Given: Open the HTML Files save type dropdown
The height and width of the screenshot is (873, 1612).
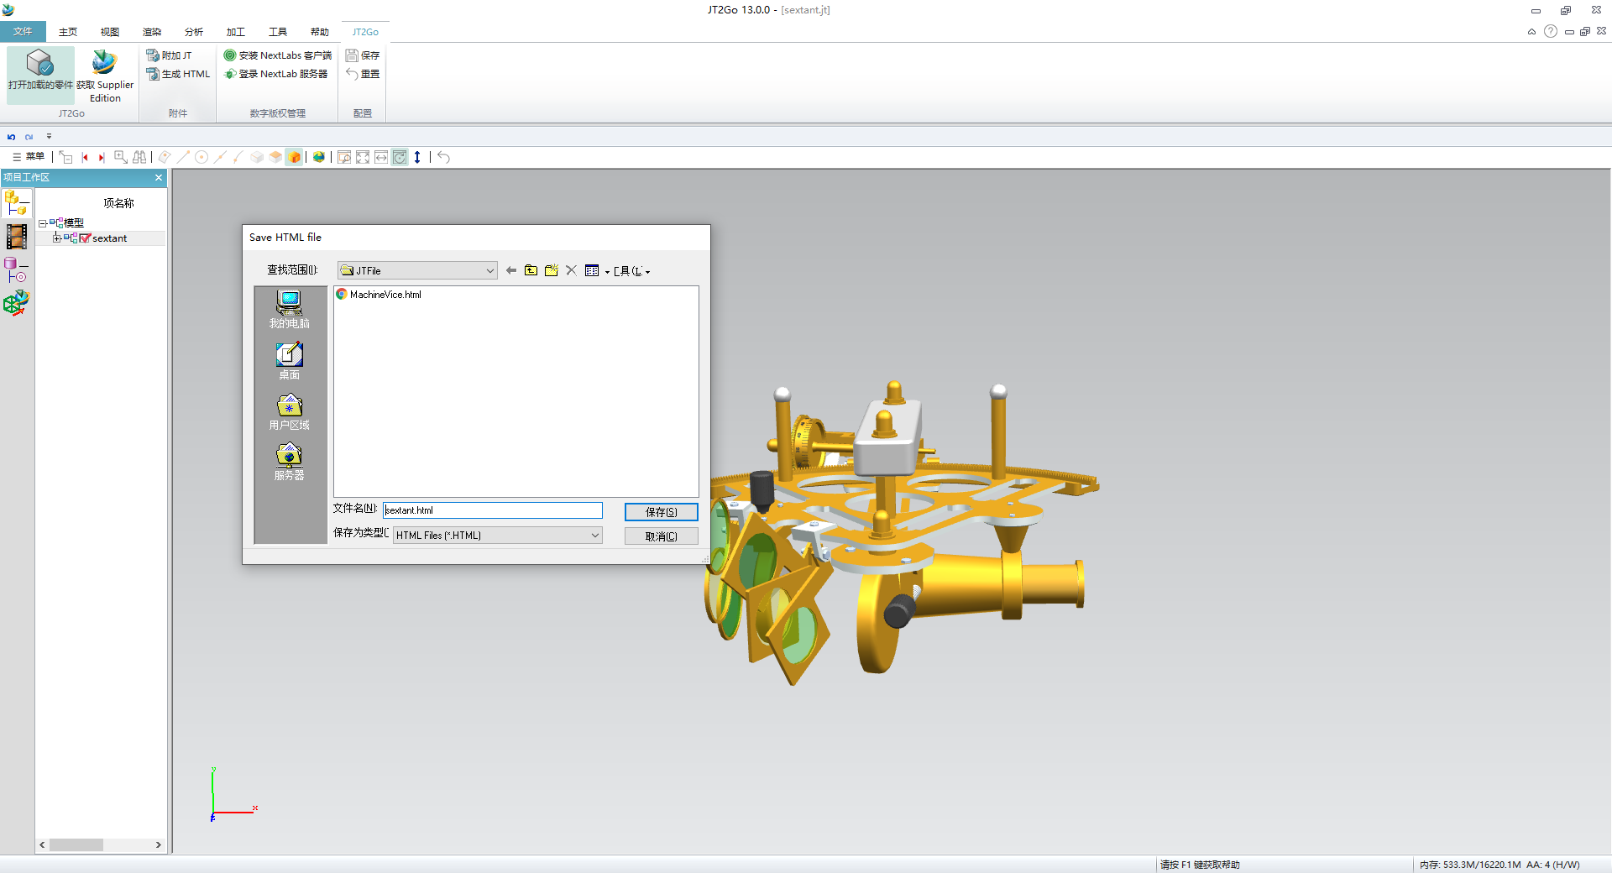Looking at the screenshot, I should (x=594, y=535).
